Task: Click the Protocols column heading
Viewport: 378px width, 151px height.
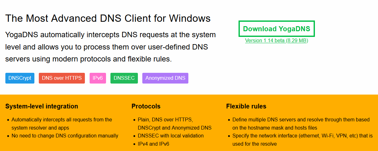Action: pos(146,106)
